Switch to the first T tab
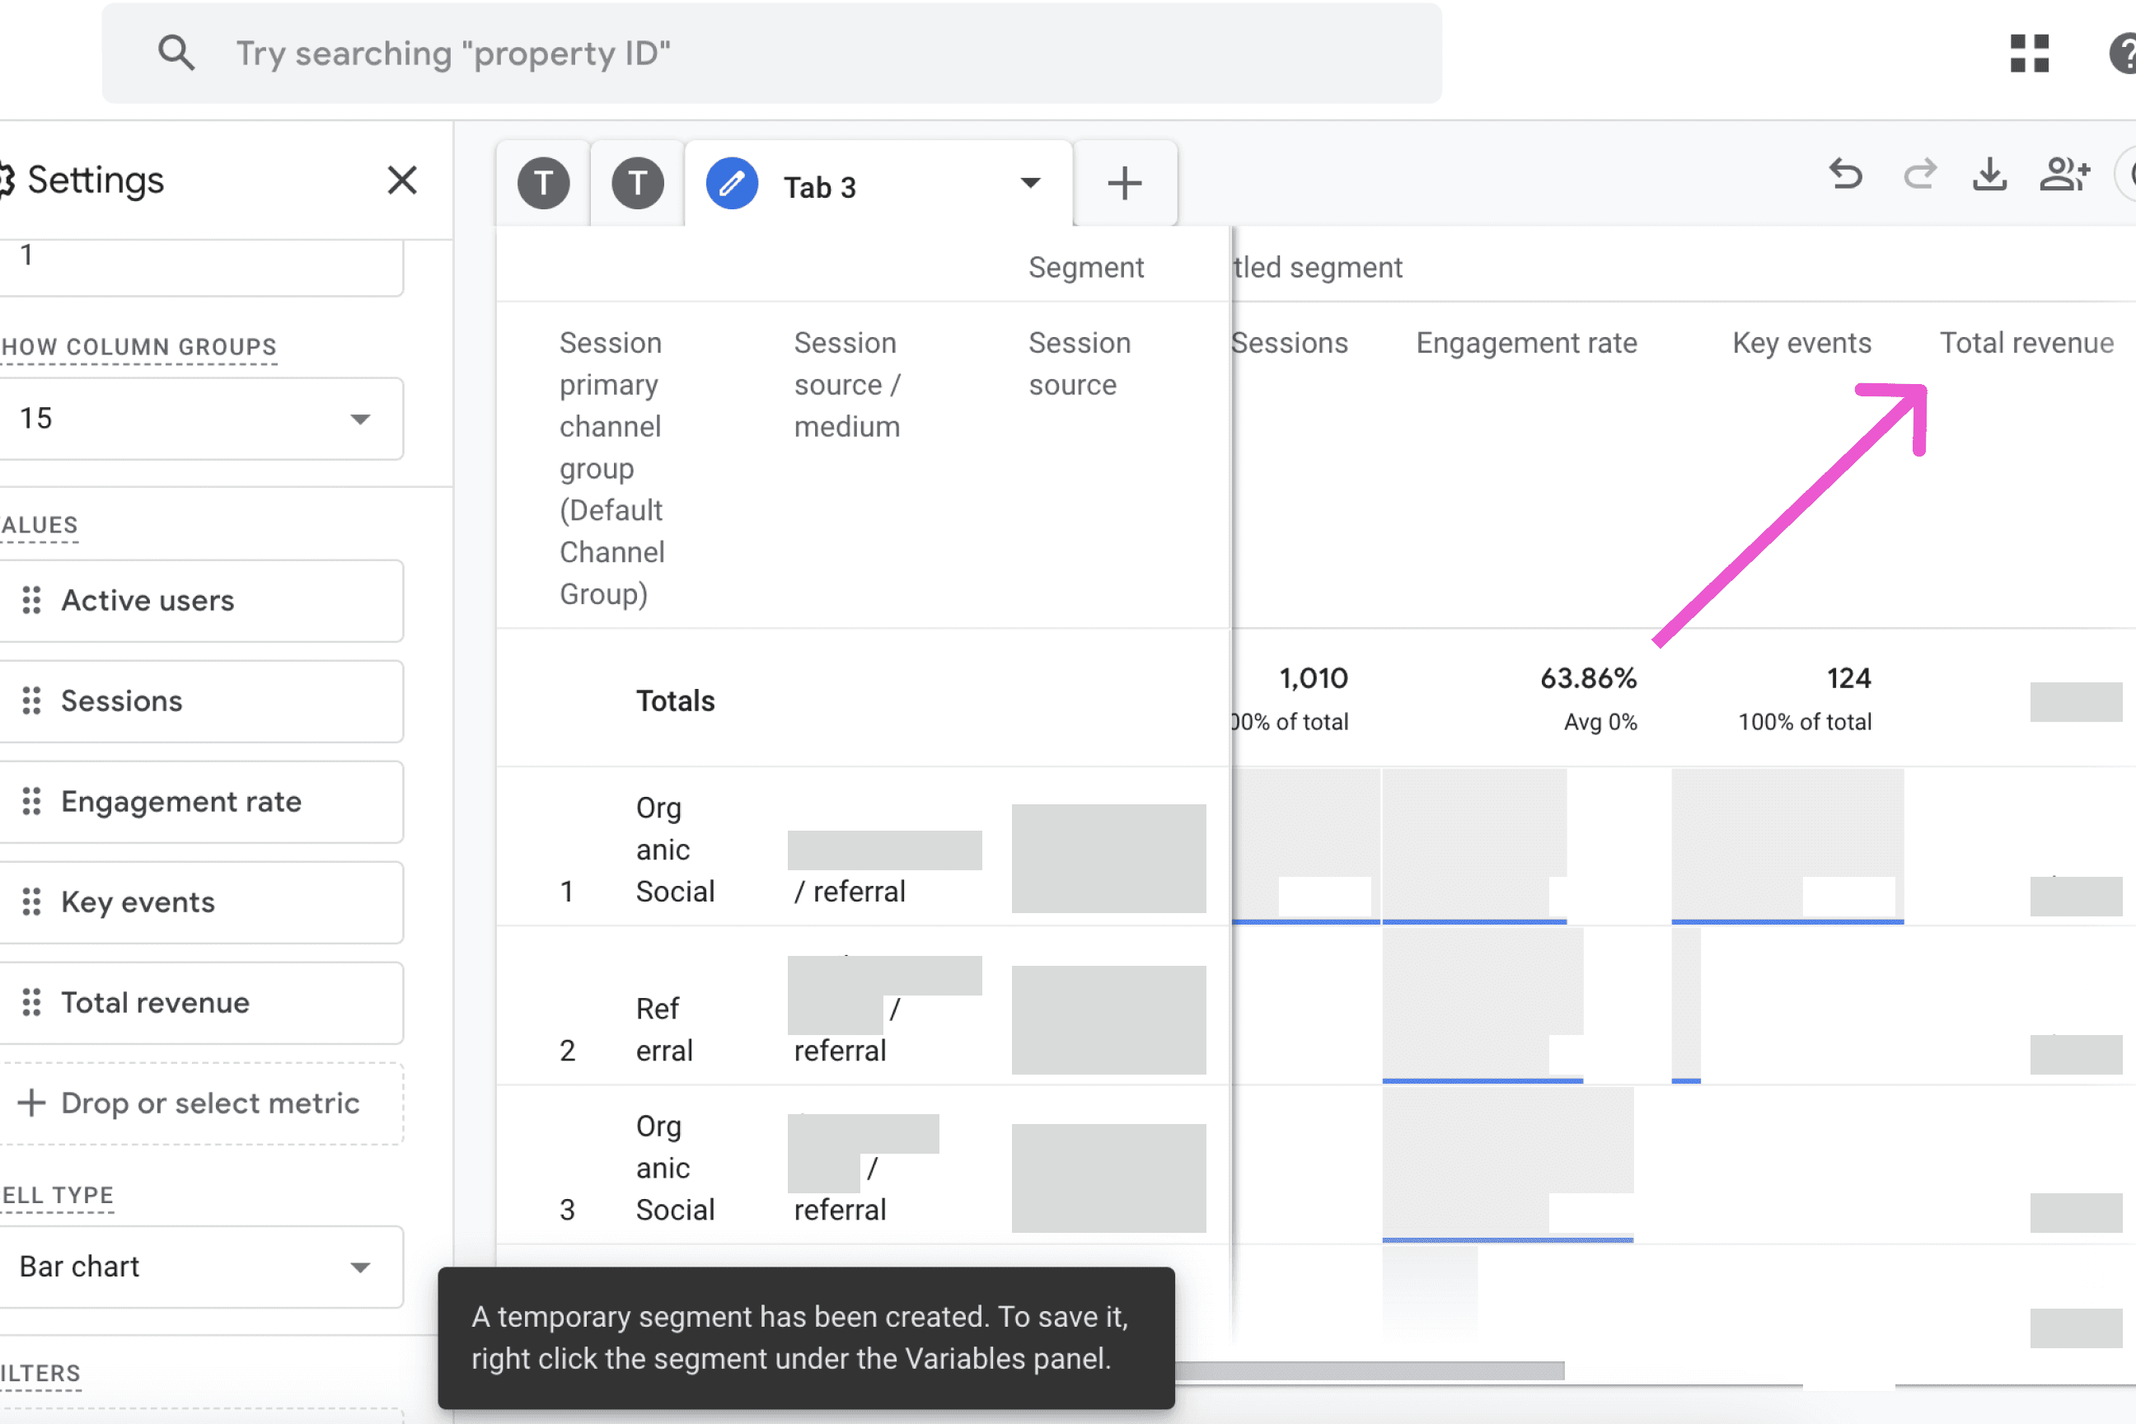Image resolution: width=2136 pixels, height=1424 pixels. 543,185
